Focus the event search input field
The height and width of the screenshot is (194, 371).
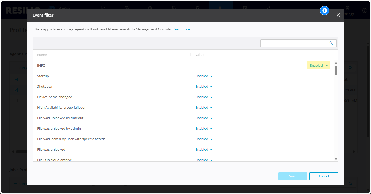(x=293, y=43)
